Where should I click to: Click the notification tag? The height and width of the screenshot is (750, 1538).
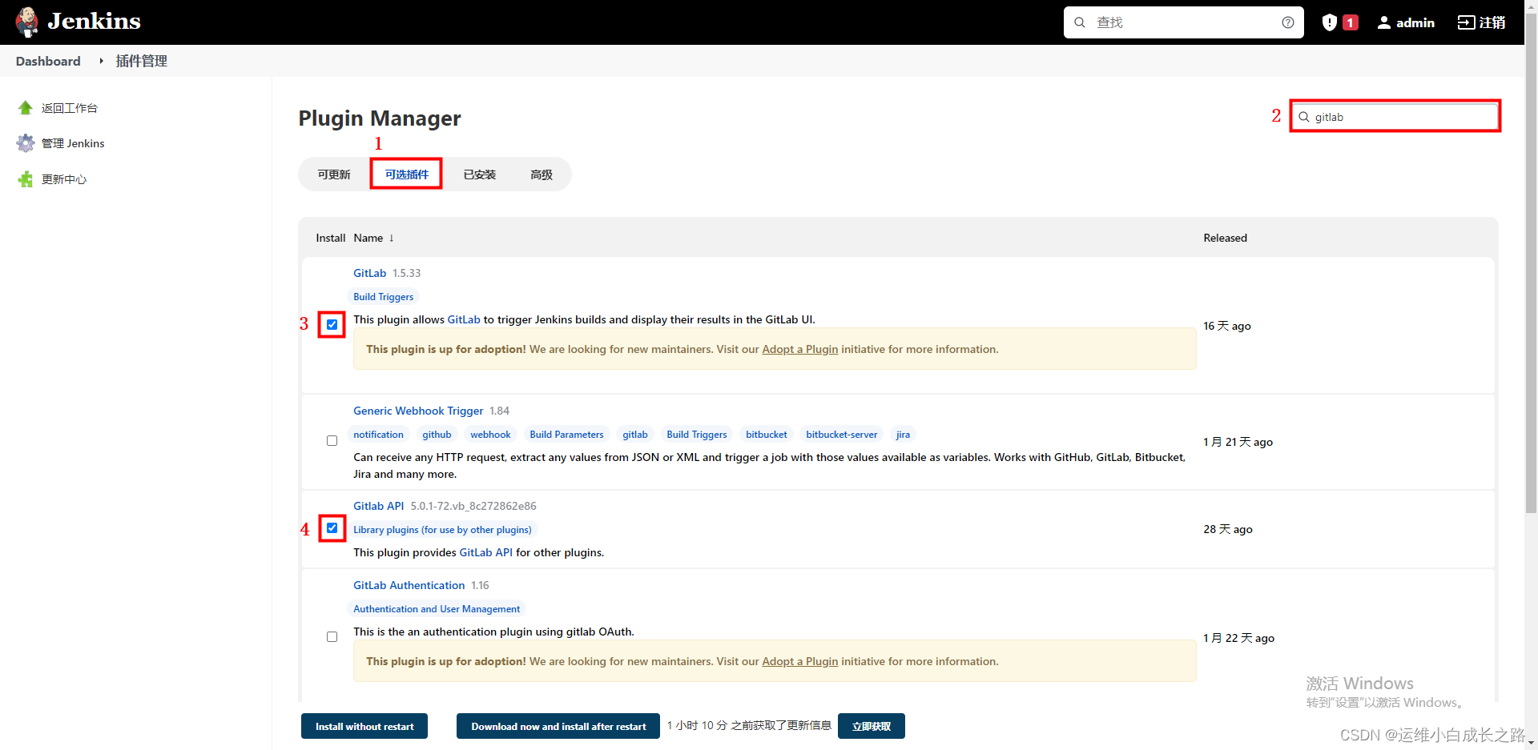click(379, 435)
